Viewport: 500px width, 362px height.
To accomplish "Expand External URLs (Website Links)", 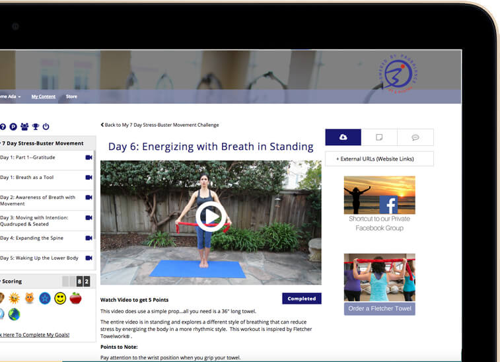I will pos(379,159).
